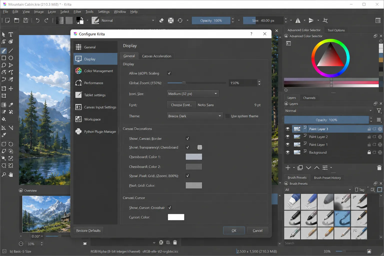384x256 pixels.
Task: Open Python Plugin Manager page
Action: (x=95, y=131)
